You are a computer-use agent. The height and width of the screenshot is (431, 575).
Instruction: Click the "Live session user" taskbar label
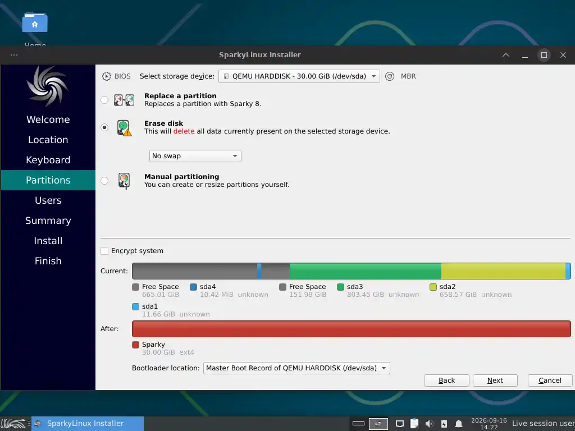543,423
